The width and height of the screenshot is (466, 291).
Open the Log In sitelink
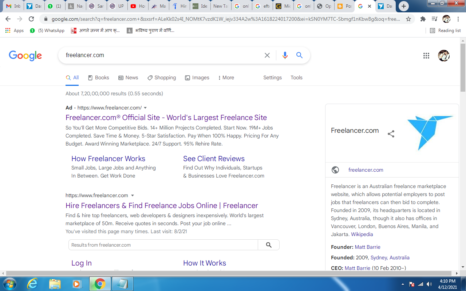point(82,263)
